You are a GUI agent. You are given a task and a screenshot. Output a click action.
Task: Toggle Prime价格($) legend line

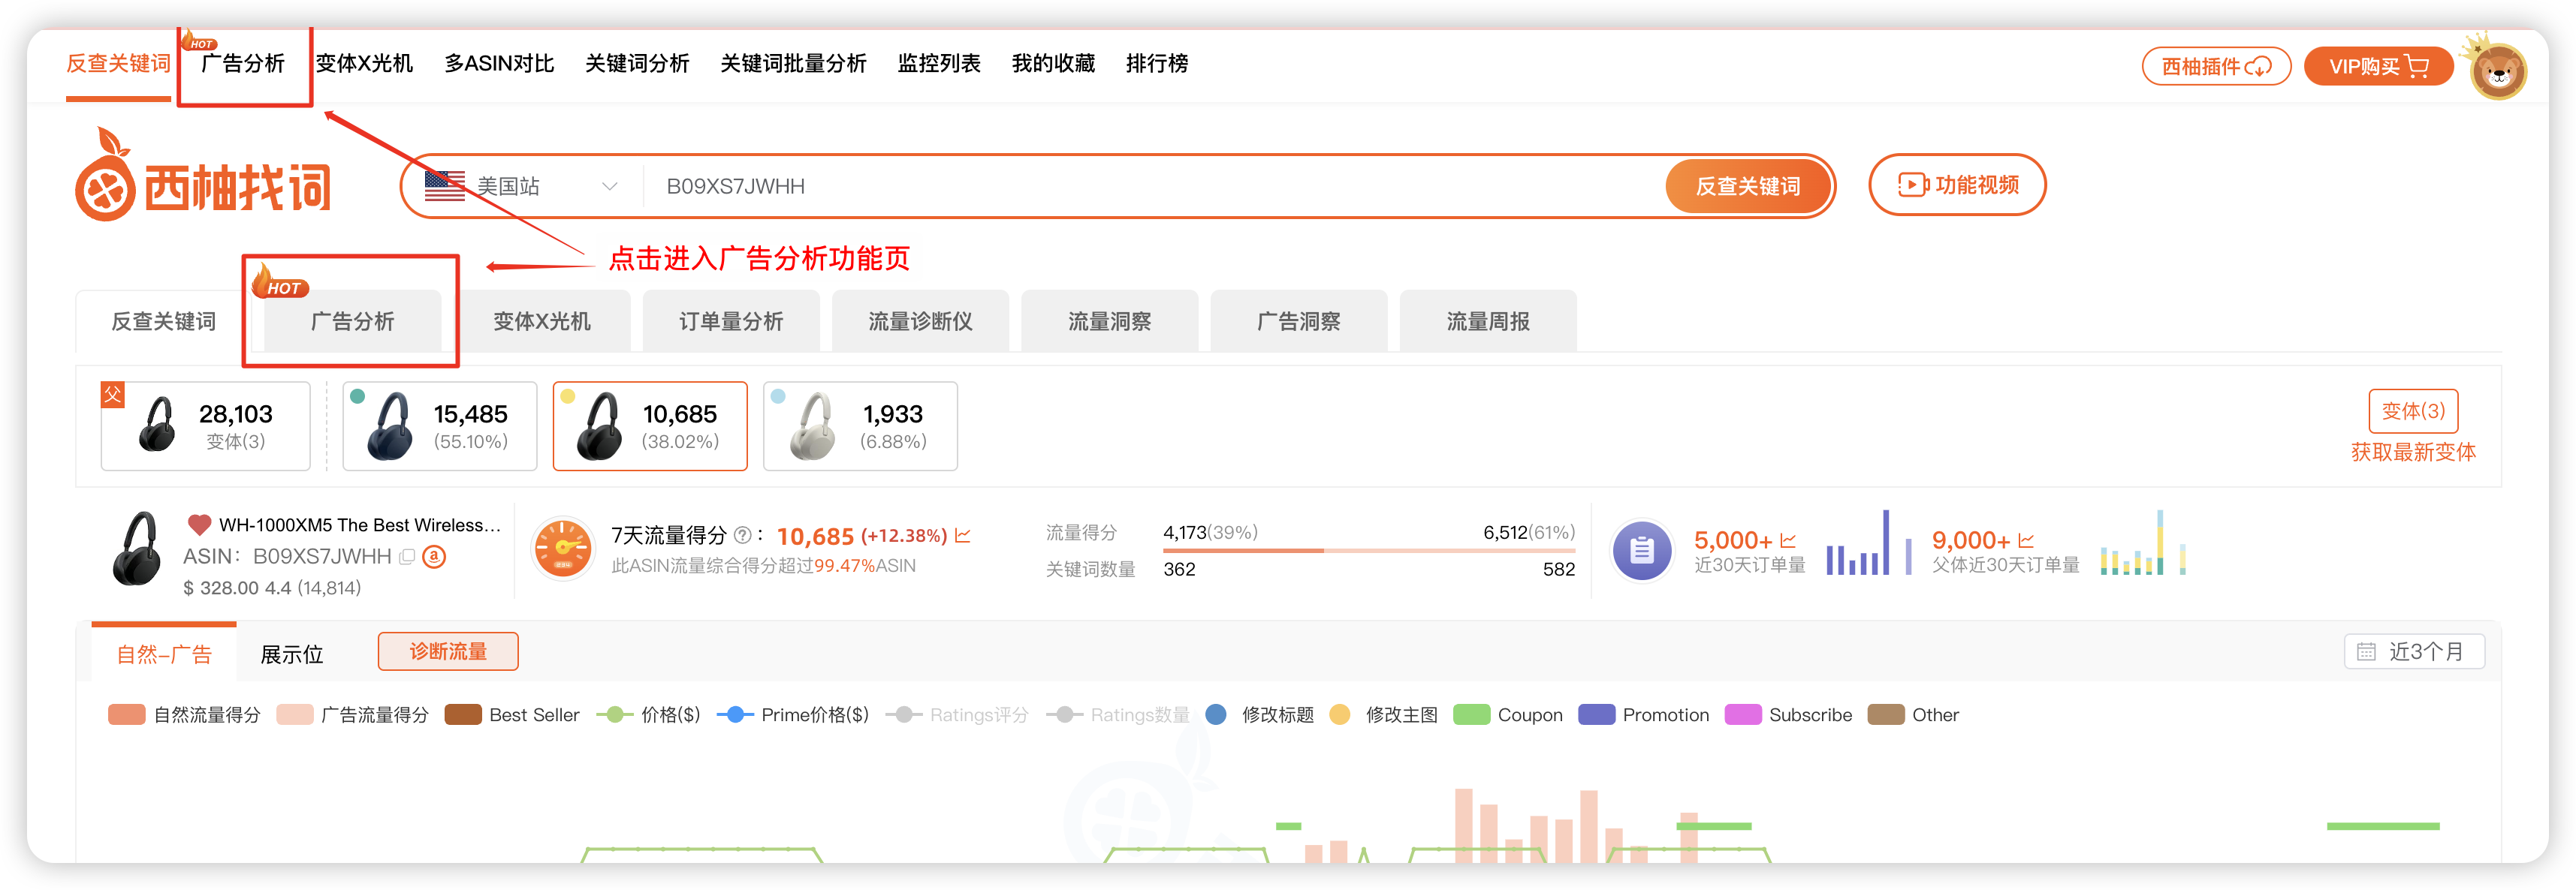point(793,715)
